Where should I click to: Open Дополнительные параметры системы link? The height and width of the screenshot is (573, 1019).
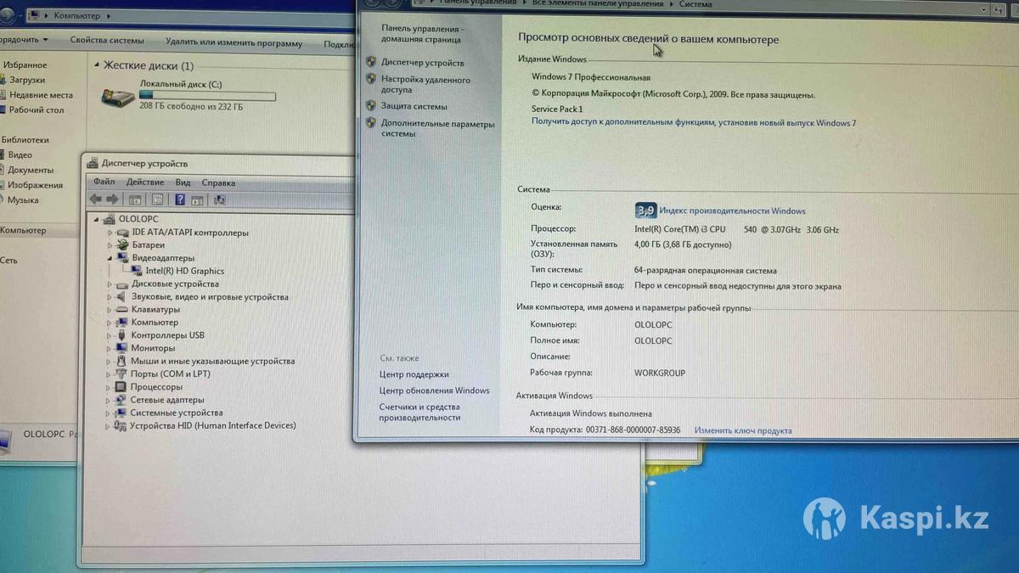437,128
